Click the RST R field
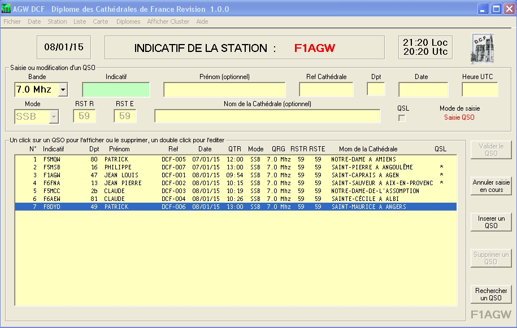Image resolution: width=517 pixels, height=328 pixels. click(84, 116)
